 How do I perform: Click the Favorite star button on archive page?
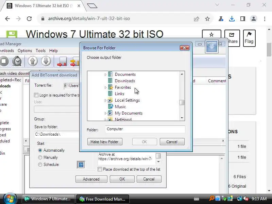211,35
